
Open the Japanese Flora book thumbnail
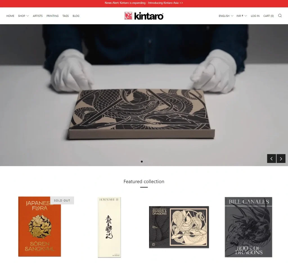(x=39, y=227)
